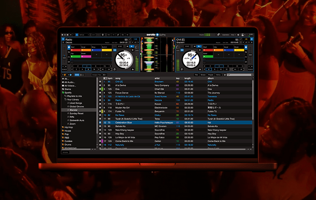
Task: Open the user account dropdown
Action: 243,35
